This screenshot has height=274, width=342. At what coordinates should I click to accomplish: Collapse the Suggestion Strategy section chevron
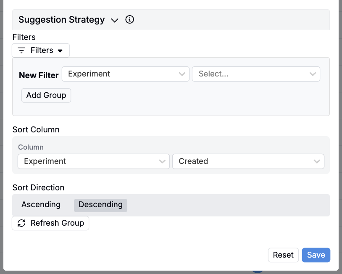pyautogui.click(x=114, y=20)
